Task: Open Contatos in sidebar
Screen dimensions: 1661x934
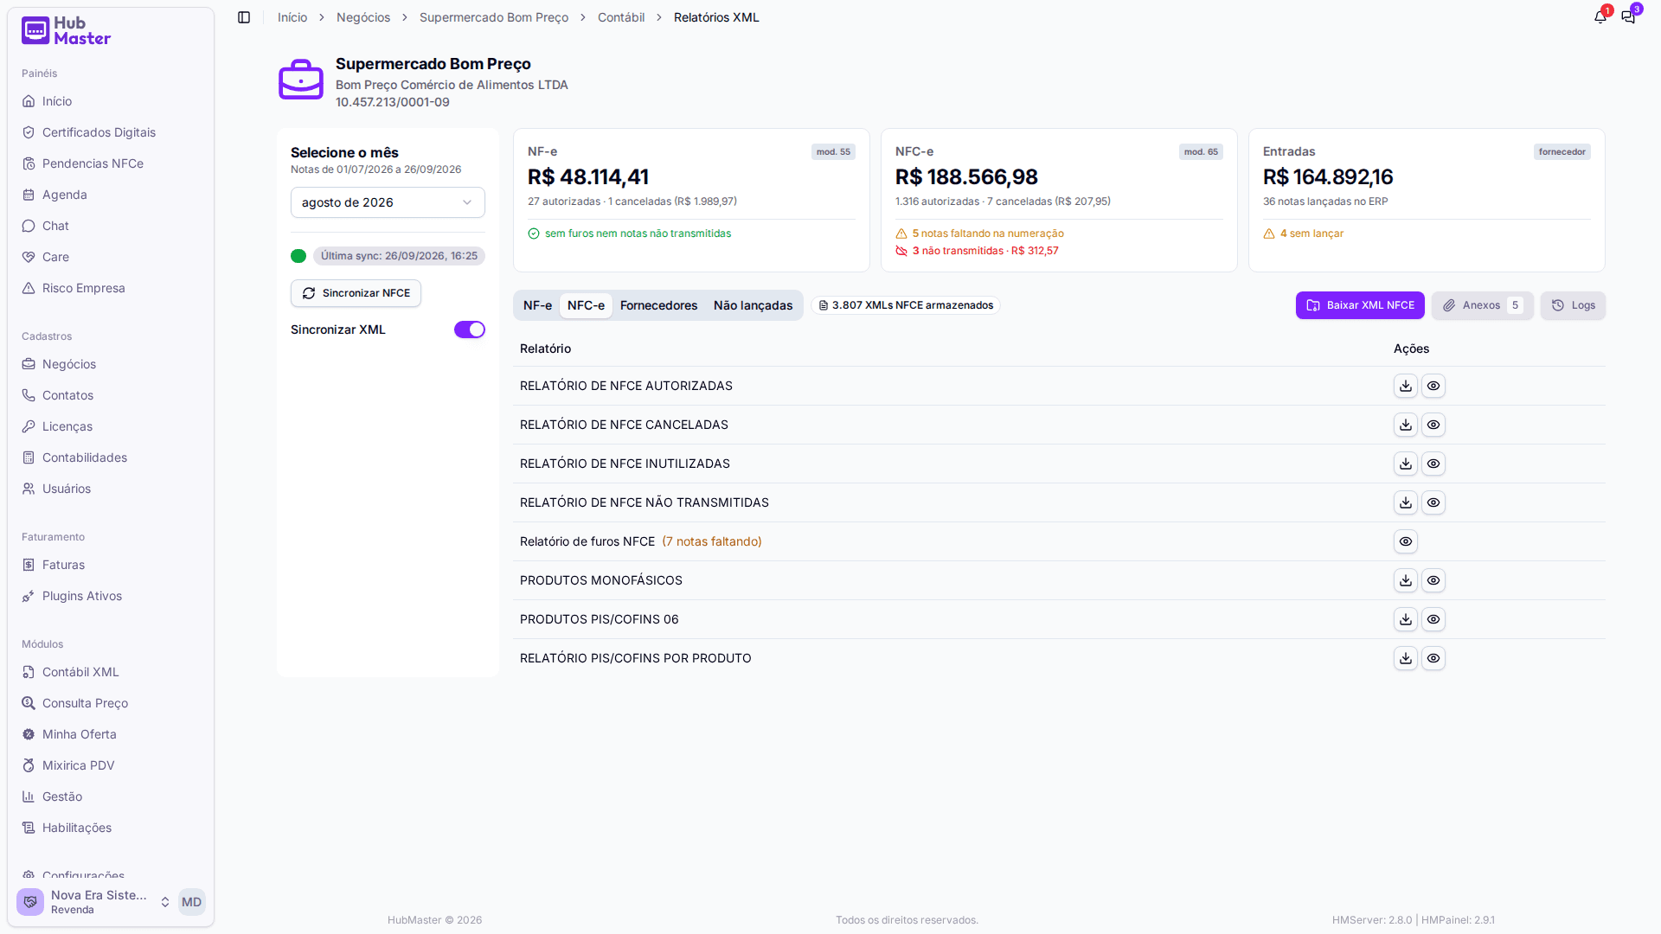Action: [x=111, y=395]
